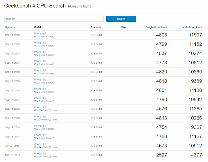Open the iPhone11,2 result scoring 4763

40,135
